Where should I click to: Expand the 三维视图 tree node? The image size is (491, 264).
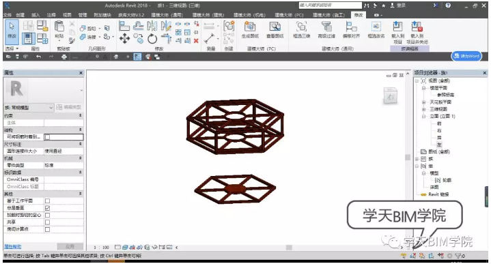click(423, 109)
